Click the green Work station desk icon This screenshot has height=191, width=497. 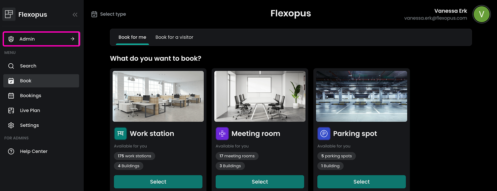pos(121,134)
